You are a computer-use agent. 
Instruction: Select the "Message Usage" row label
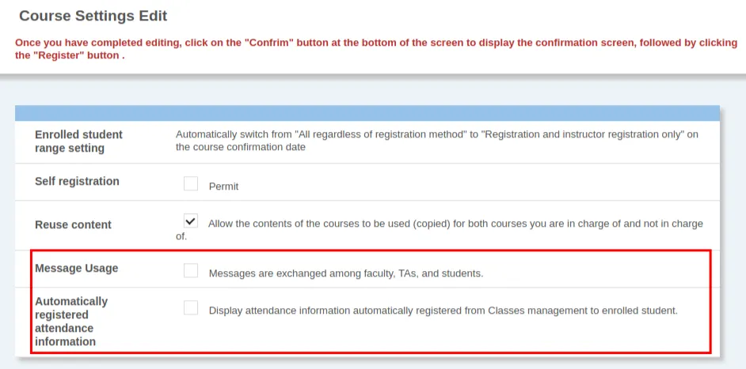(76, 269)
